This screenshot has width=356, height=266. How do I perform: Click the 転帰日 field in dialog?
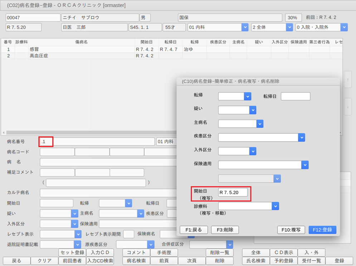tap(295, 96)
